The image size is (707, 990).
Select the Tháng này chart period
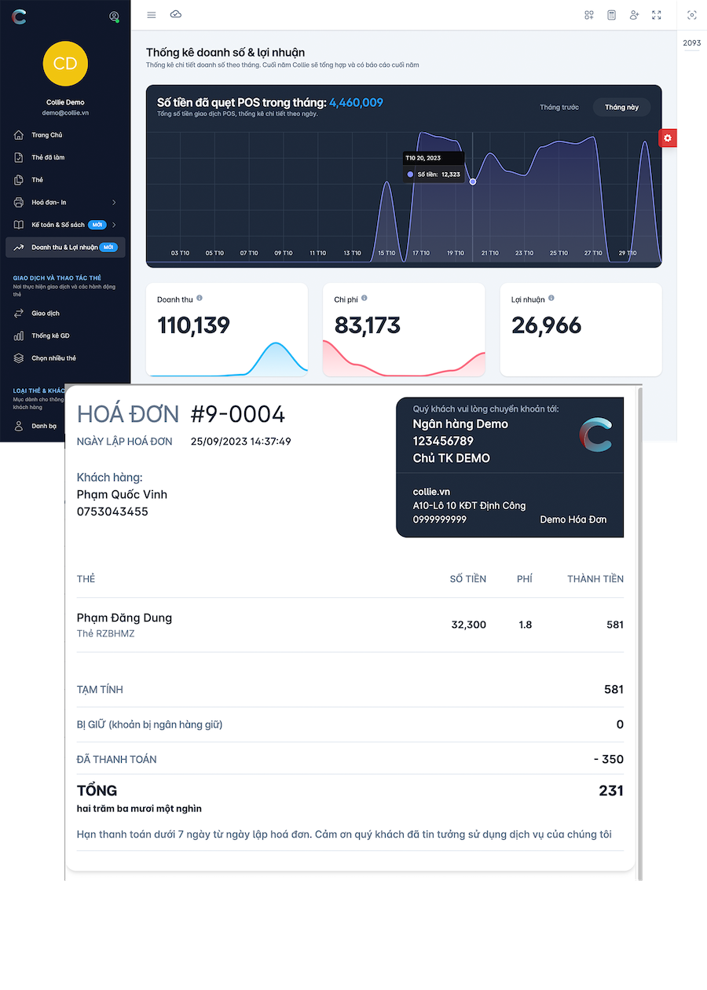pyautogui.click(x=621, y=108)
